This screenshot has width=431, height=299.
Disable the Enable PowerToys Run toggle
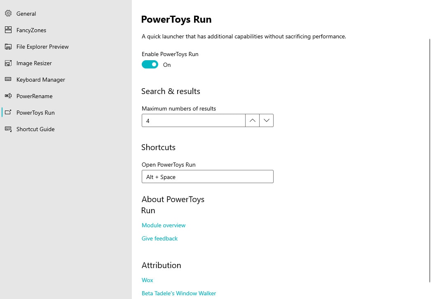(x=150, y=64)
